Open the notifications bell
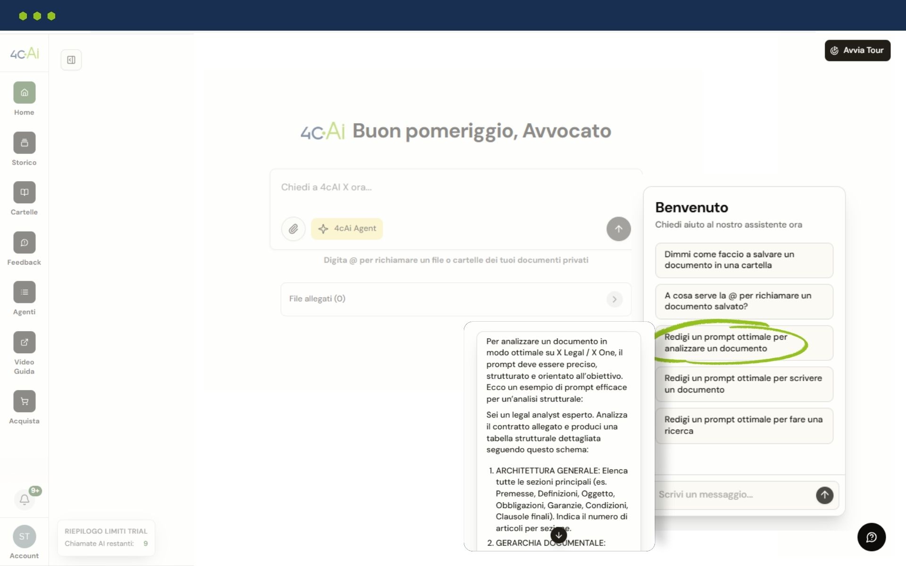Screen dimensions: 906x566 25,499
